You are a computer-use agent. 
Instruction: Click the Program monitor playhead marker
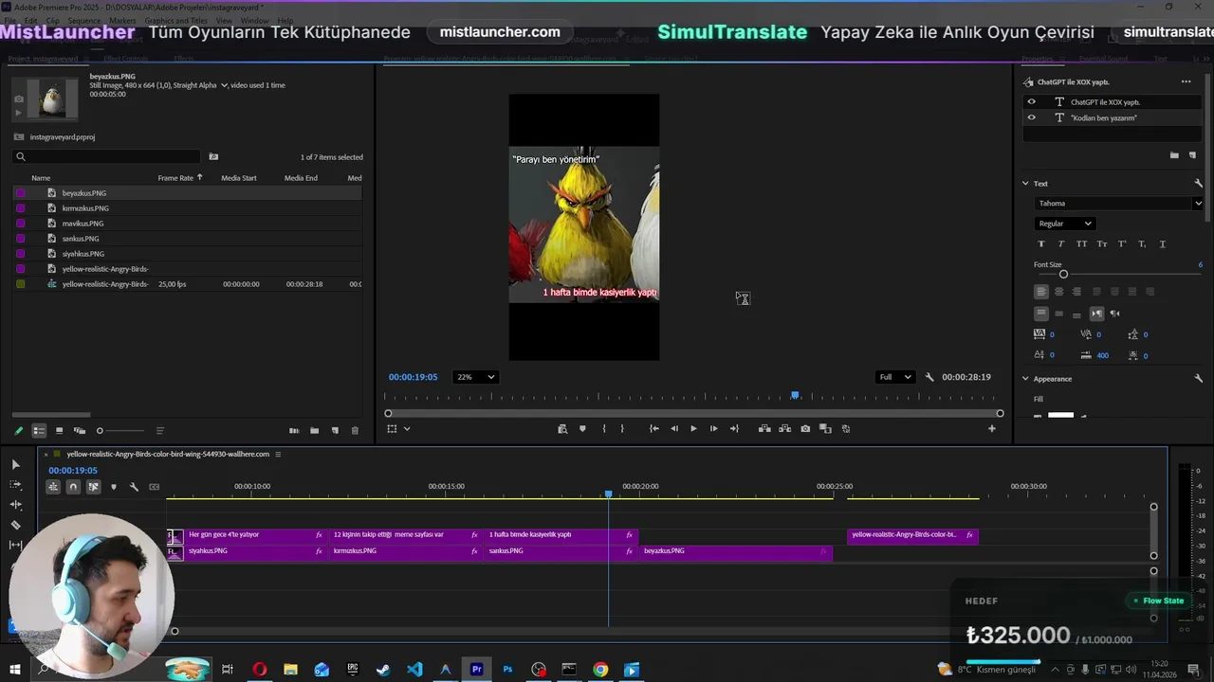795,395
